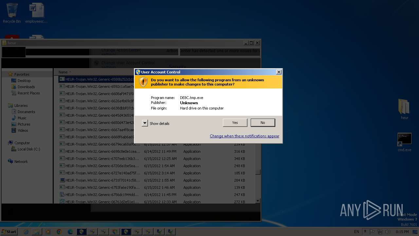Click the 8:15 PM clock
419x236 pixels.
[402, 232]
